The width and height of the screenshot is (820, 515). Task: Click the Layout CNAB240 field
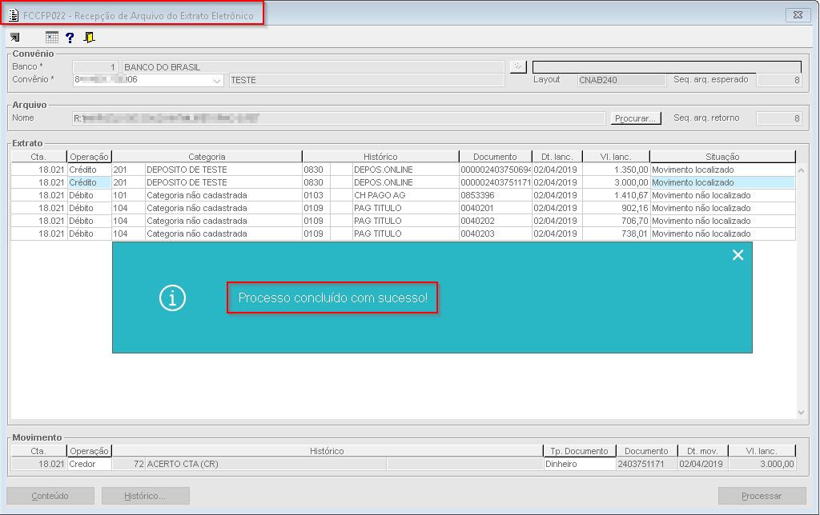click(x=621, y=80)
